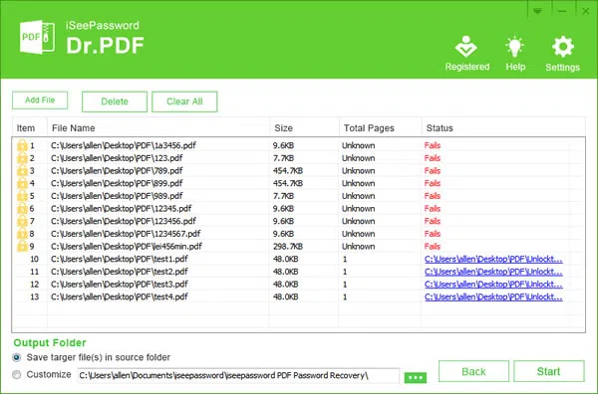
Task: Click lock icon for 1a3456.pdf row
Action: pos(22,145)
